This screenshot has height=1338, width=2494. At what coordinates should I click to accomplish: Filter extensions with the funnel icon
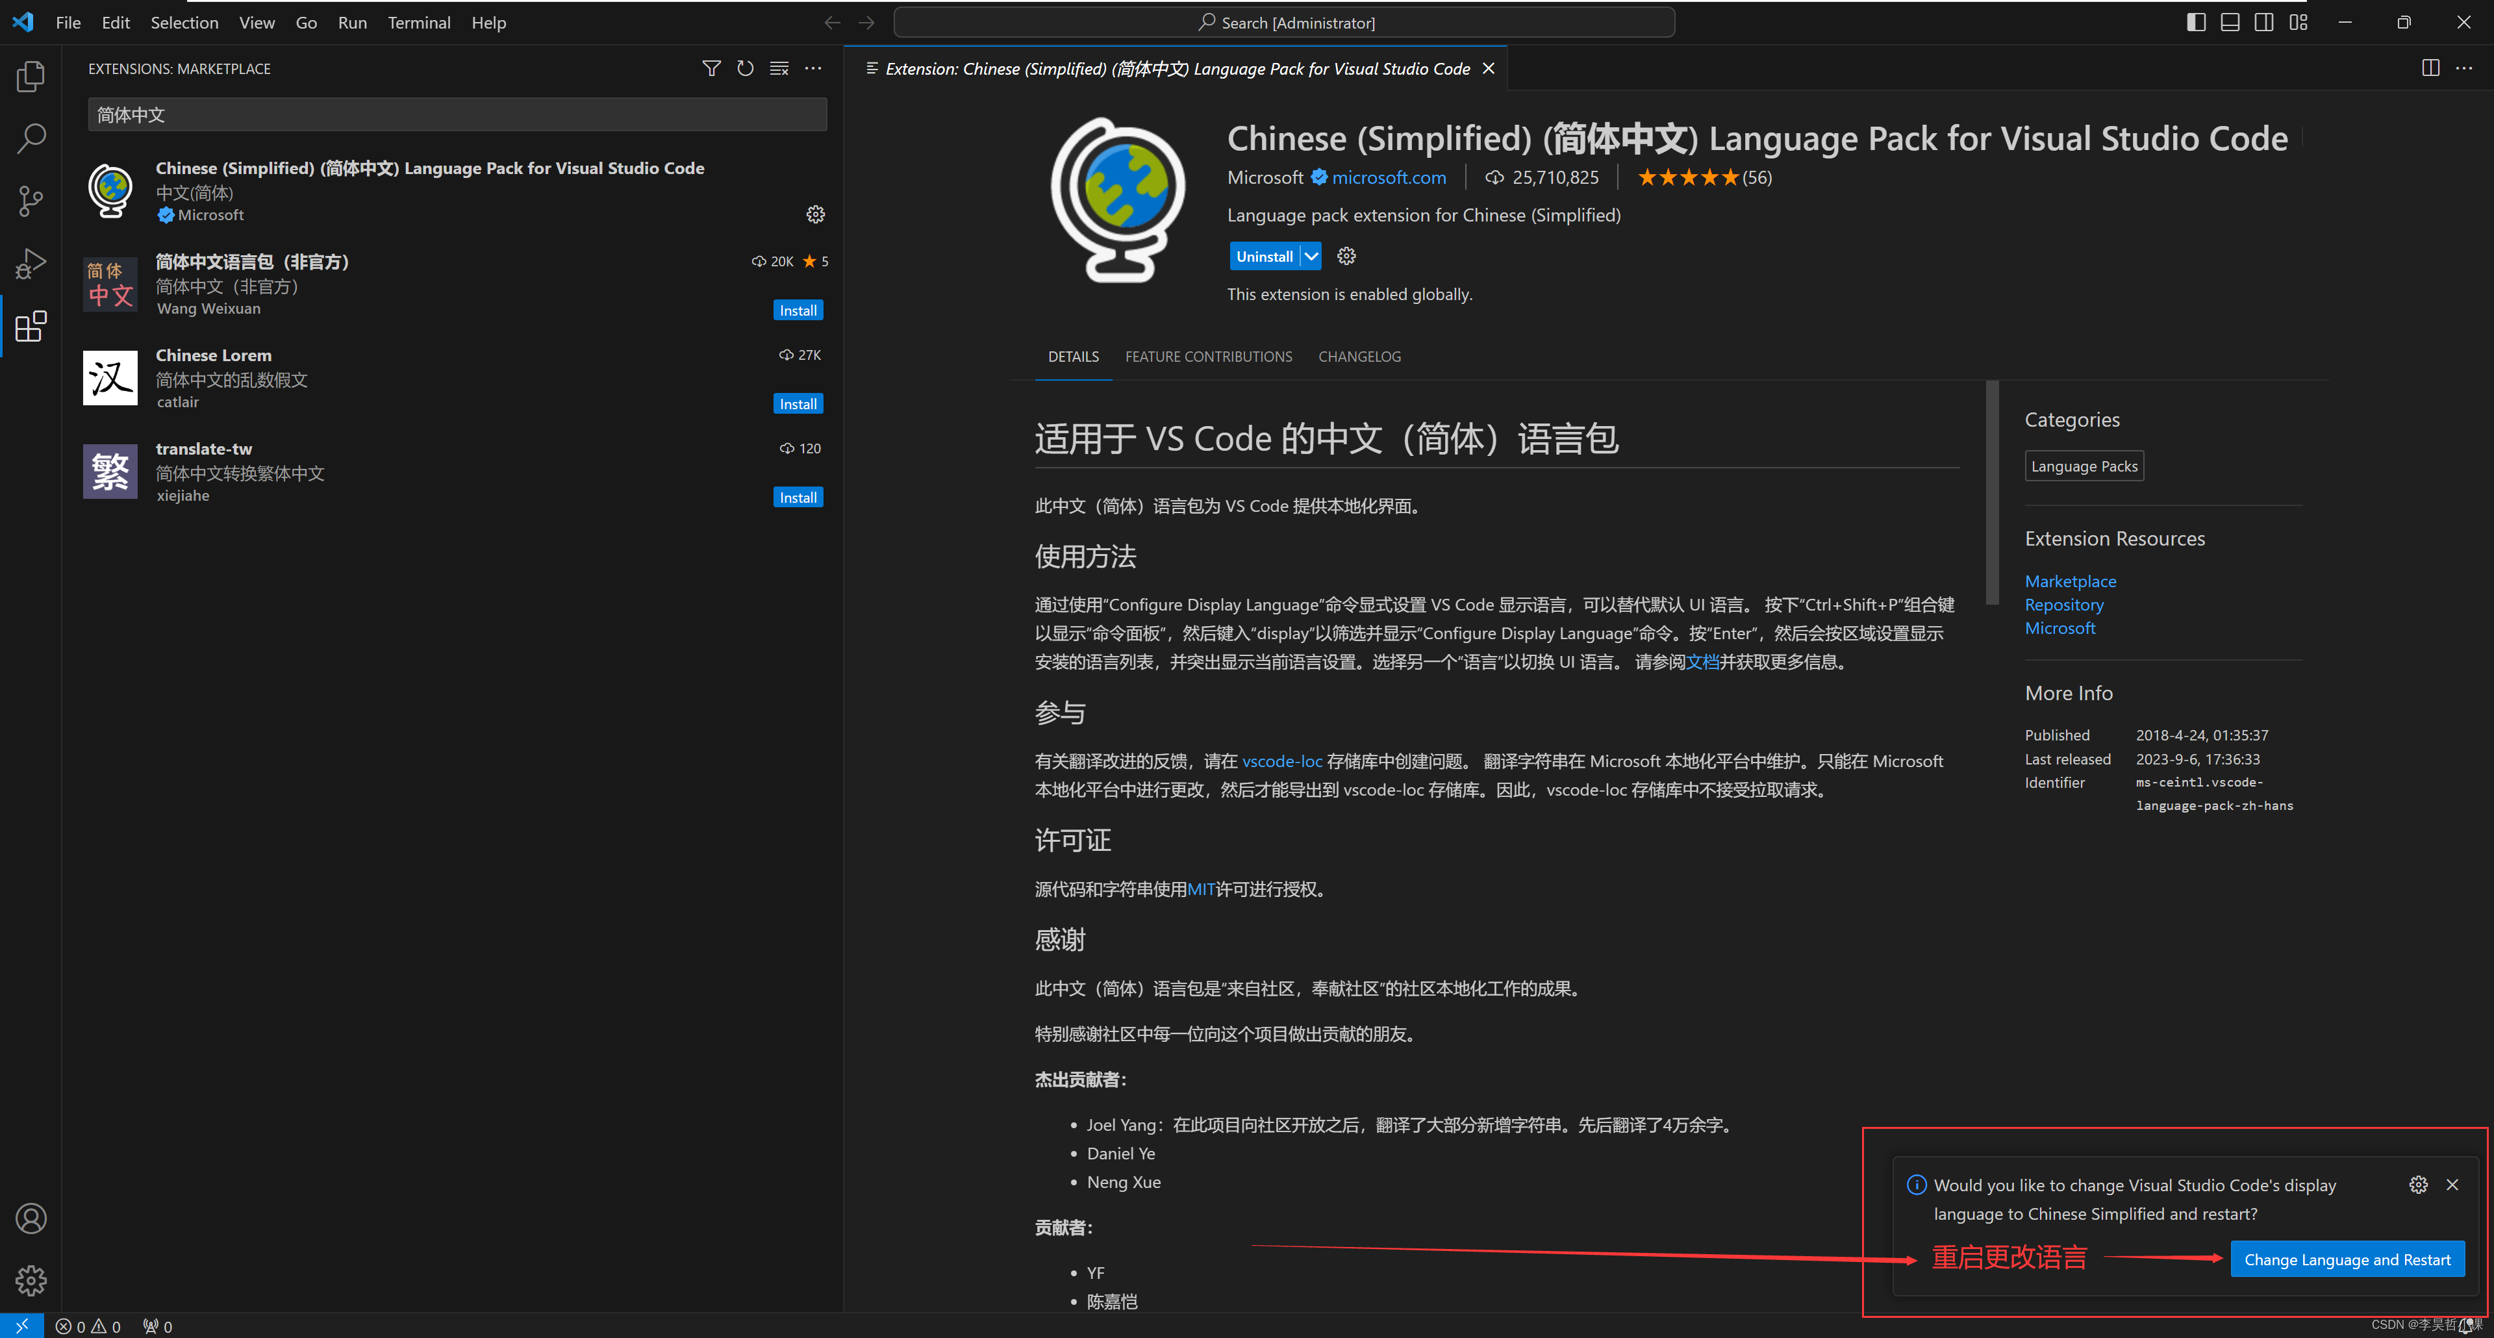pyautogui.click(x=712, y=69)
